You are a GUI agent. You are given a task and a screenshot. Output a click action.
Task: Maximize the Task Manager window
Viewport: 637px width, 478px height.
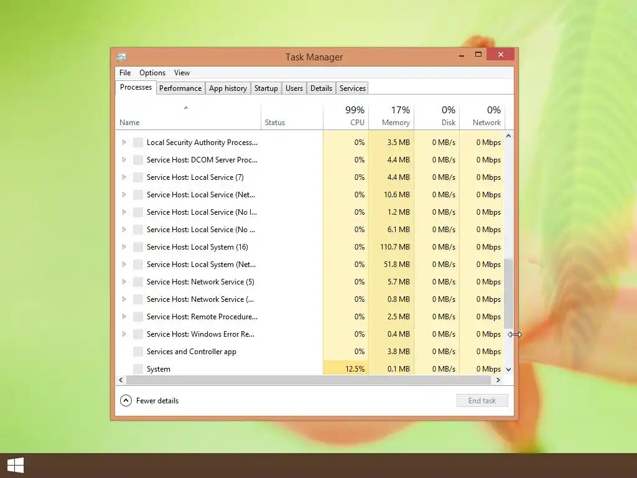pyautogui.click(x=478, y=55)
